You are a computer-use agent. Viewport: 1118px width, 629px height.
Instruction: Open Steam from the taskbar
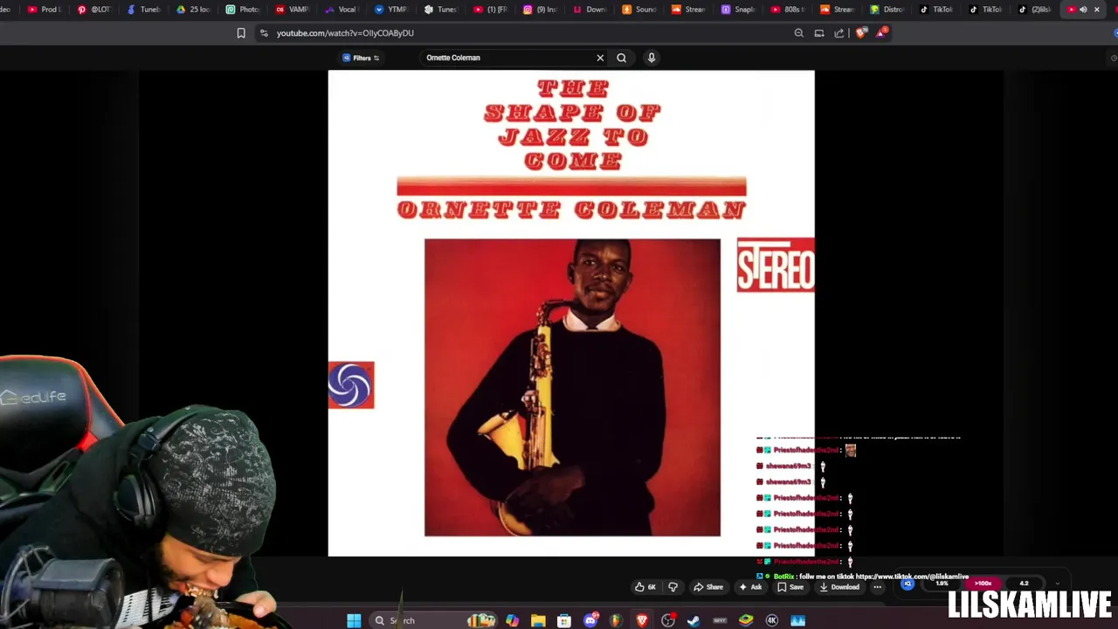coord(694,620)
